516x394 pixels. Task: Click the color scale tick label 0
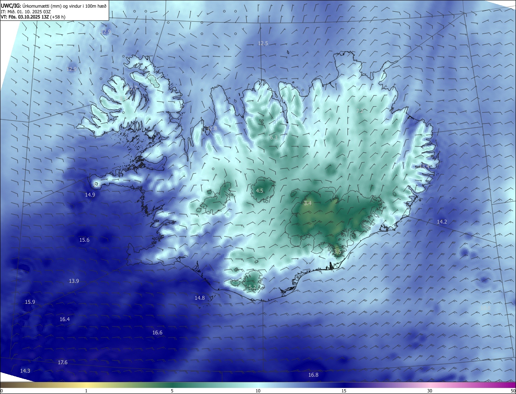pyautogui.click(x=1, y=391)
